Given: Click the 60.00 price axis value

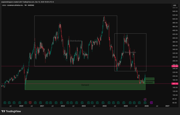Looking at the screenshot, I should pyautogui.click(x=174, y=103).
